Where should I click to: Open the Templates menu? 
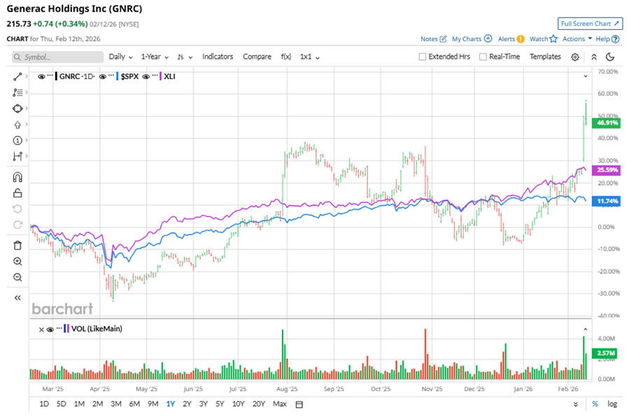click(x=545, y=57)
